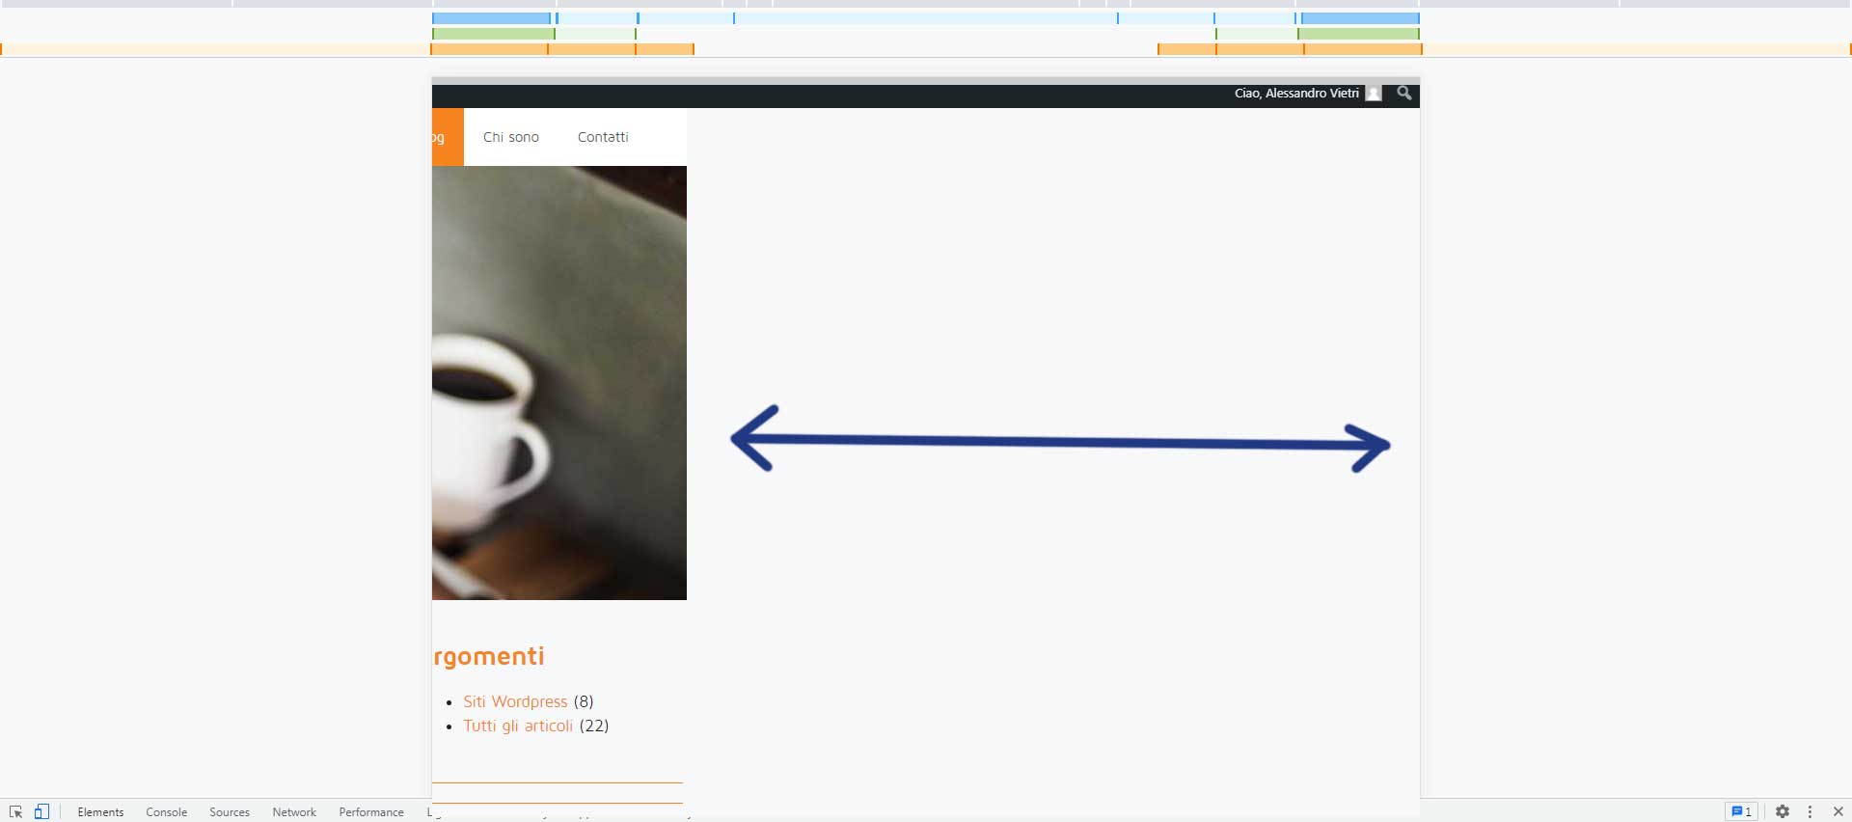Switch to the Console tab
Viewport: 1852px width, 822px height.
pyautogui.click(x=166, y=812)
